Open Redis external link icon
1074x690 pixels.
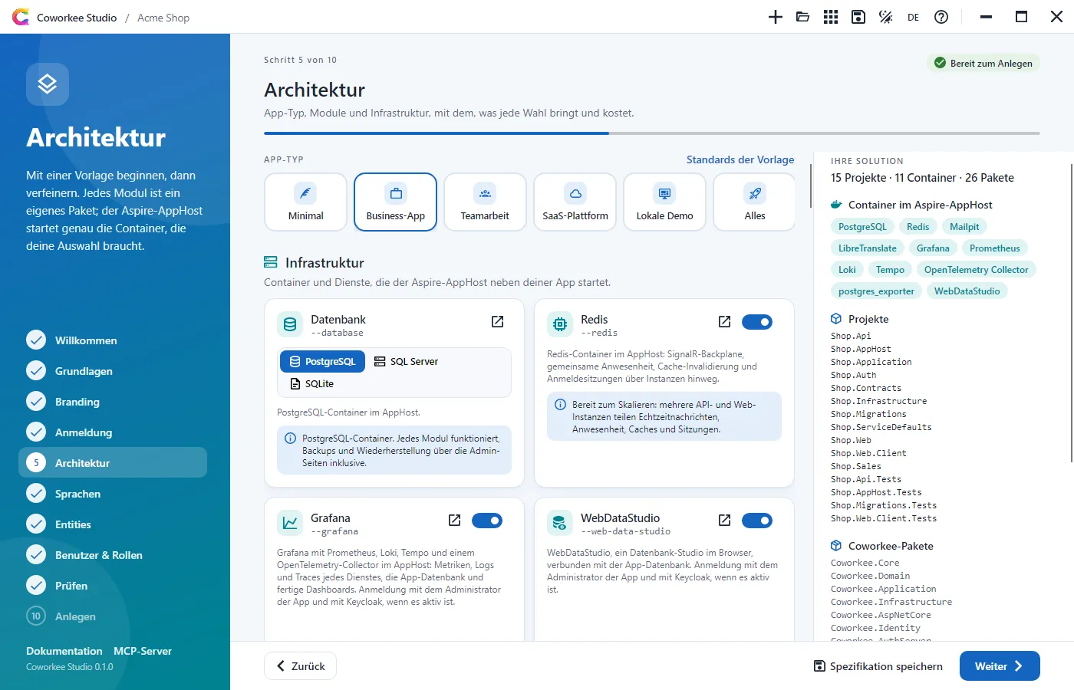pyautogui.click(x=724, y=322)
